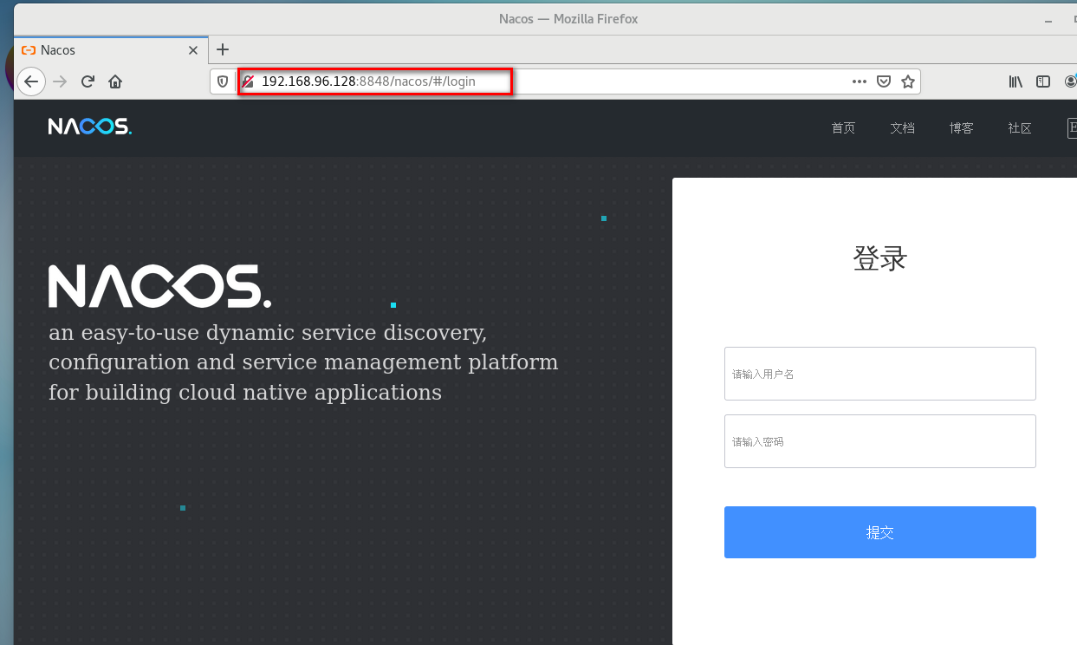
Task: Open 博客 in the Nacos header
Action: [x=961, y=127]
